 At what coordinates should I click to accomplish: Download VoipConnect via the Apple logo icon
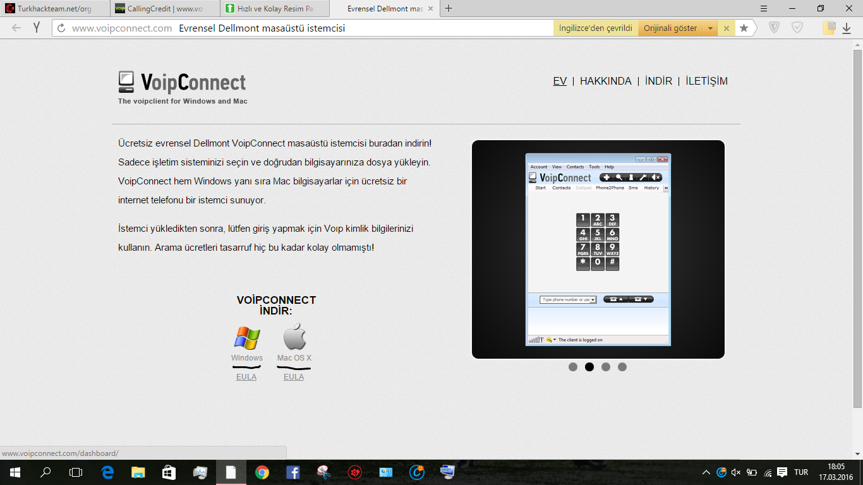pos(294,337)
